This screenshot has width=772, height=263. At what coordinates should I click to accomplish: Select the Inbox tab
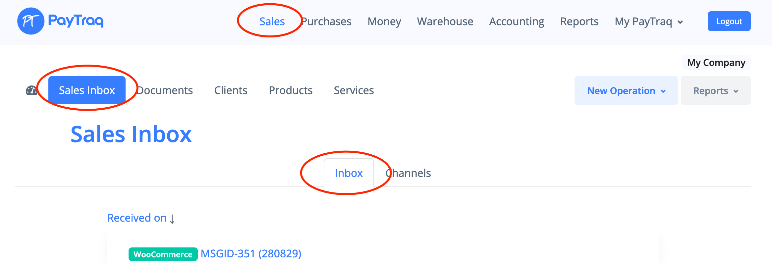point(349,173)
